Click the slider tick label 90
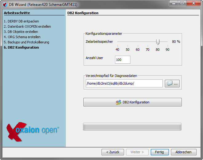Viewport: 203px width, 160px height. pyautogui.click(x=167, y=50)
